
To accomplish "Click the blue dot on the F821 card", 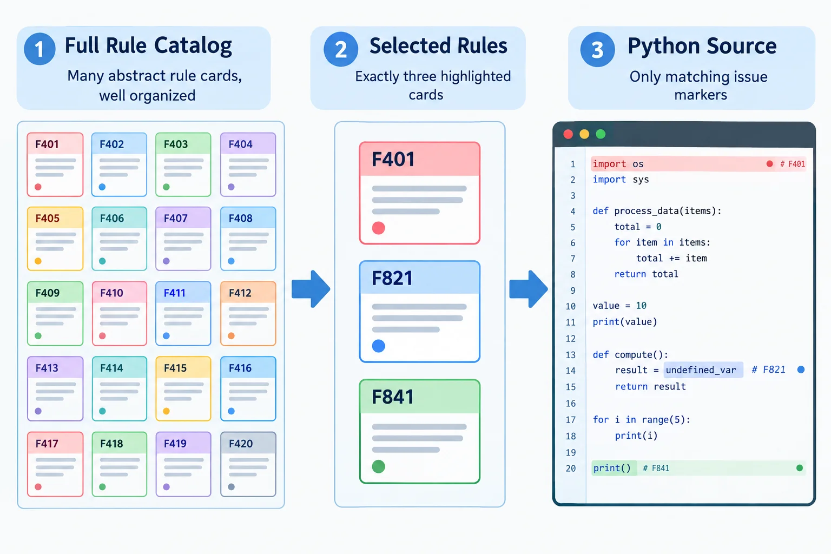I will (379, 346).
